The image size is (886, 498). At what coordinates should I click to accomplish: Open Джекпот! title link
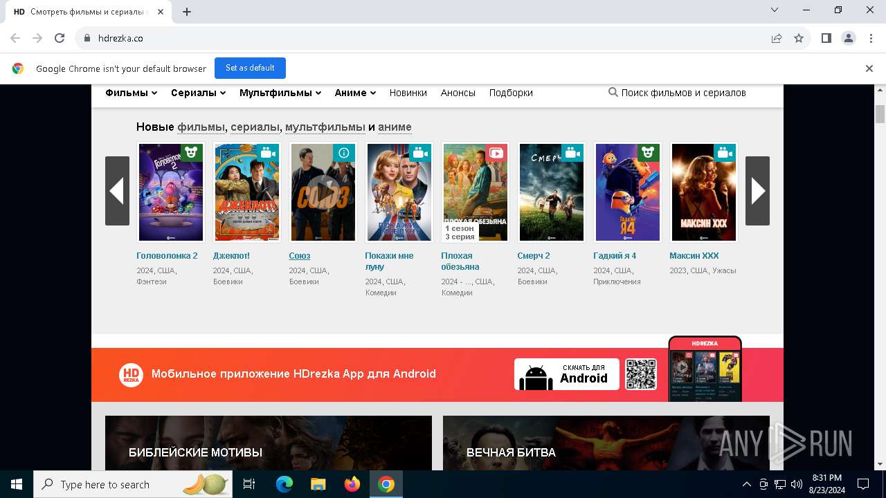(x=231, y=256)
